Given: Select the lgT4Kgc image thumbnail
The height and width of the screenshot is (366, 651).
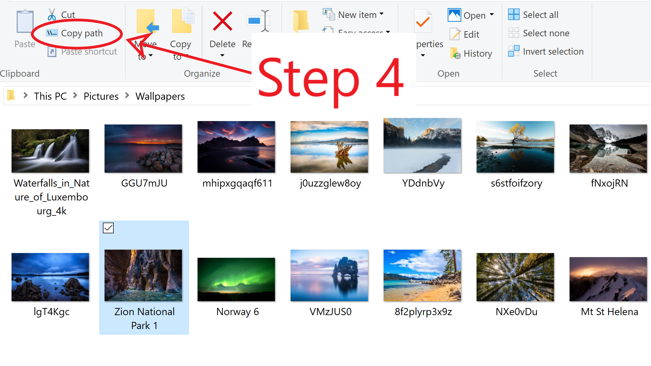Looking at the screenshot, I should click(x=50, y=277).
